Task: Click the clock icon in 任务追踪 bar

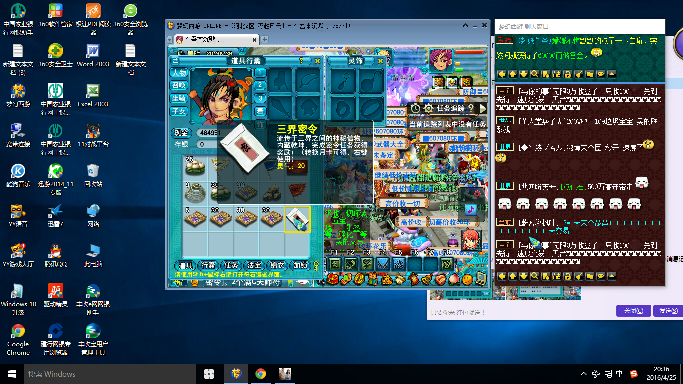Action: (416, 108)
